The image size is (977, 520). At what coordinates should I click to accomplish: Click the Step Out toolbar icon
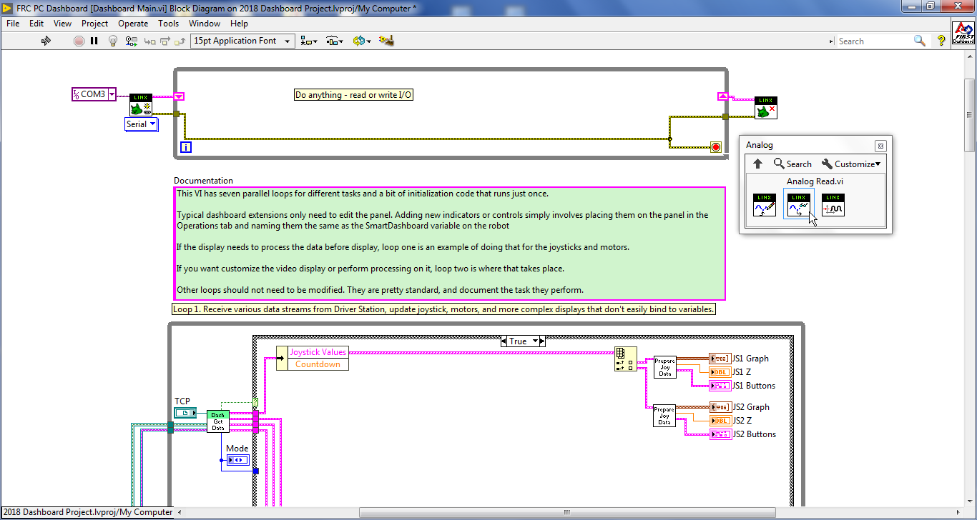[x=181, y=41]
